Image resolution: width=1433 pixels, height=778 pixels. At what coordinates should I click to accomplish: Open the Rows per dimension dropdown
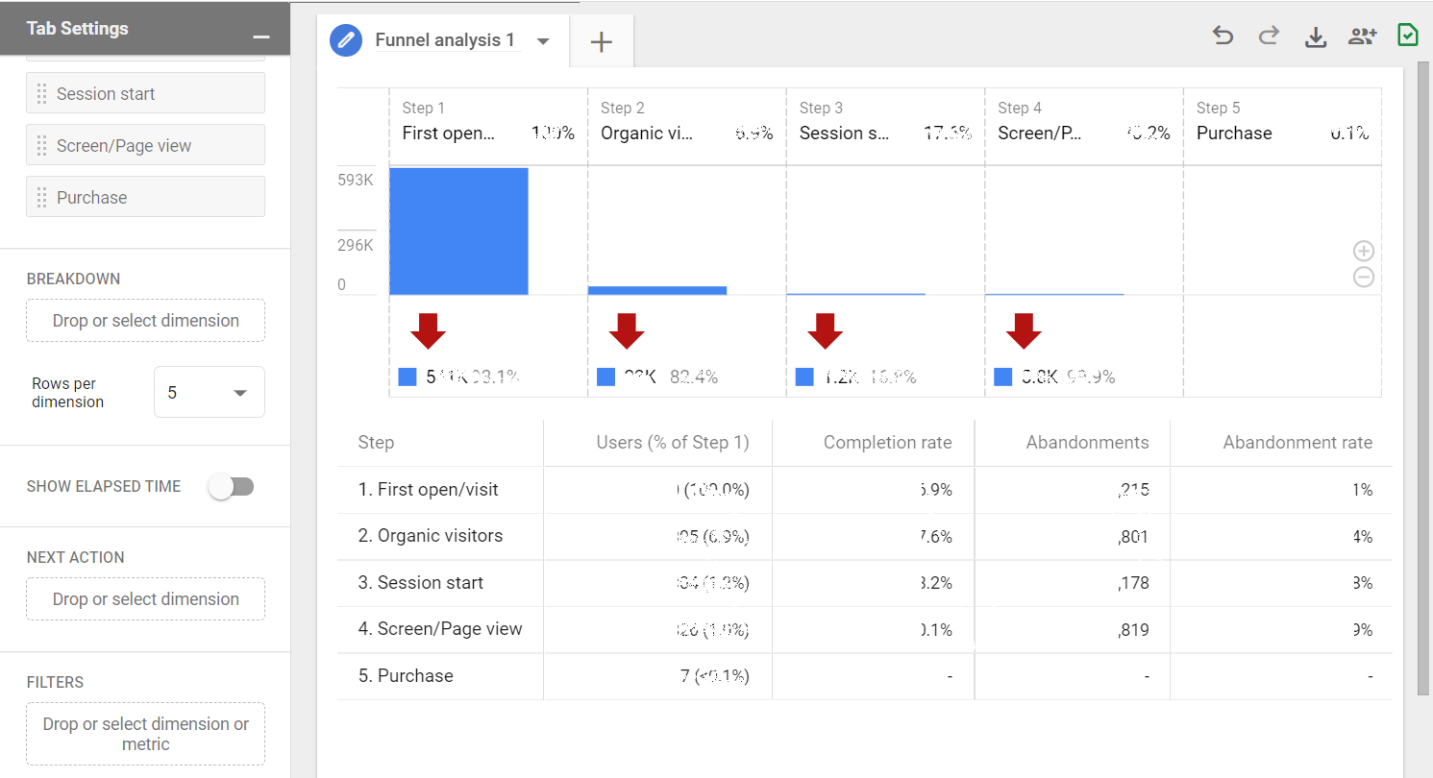tap(209, 393)
